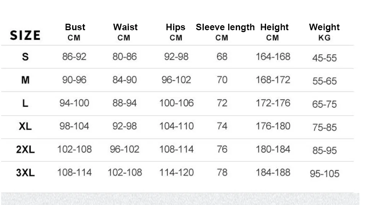Select weight value 95-105 for size 3XL

pyautogui.click(x=325, y=174)
